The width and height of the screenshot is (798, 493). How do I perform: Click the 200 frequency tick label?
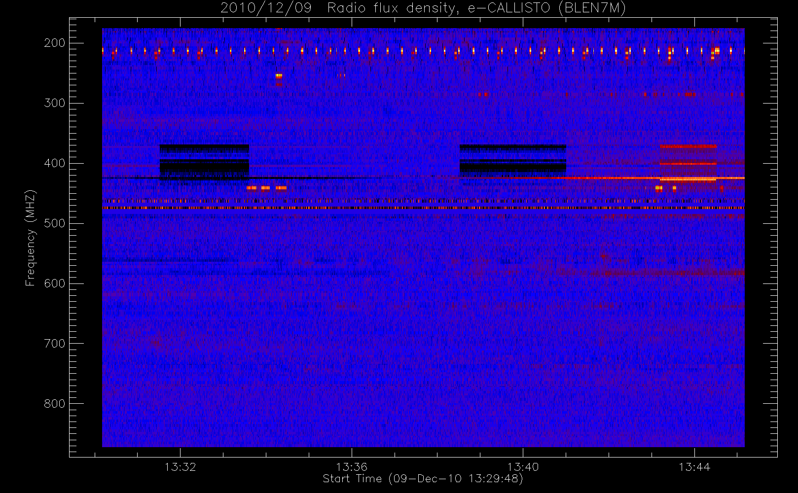(x=55, y=43)
